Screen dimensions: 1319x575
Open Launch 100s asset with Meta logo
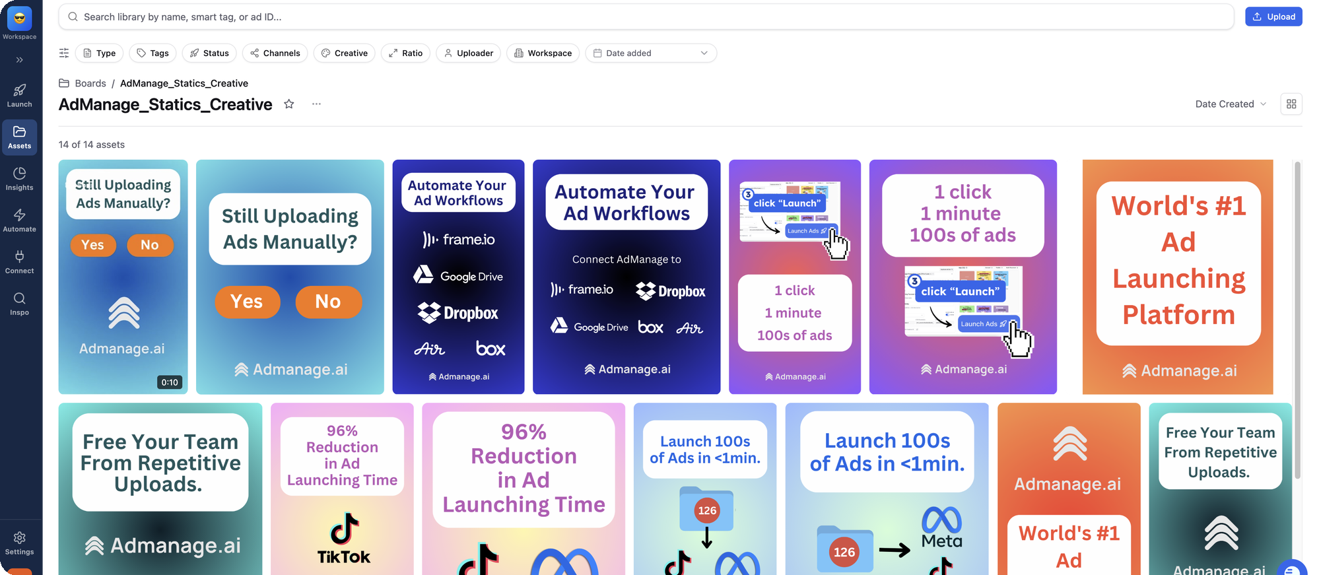pos(887,489)
